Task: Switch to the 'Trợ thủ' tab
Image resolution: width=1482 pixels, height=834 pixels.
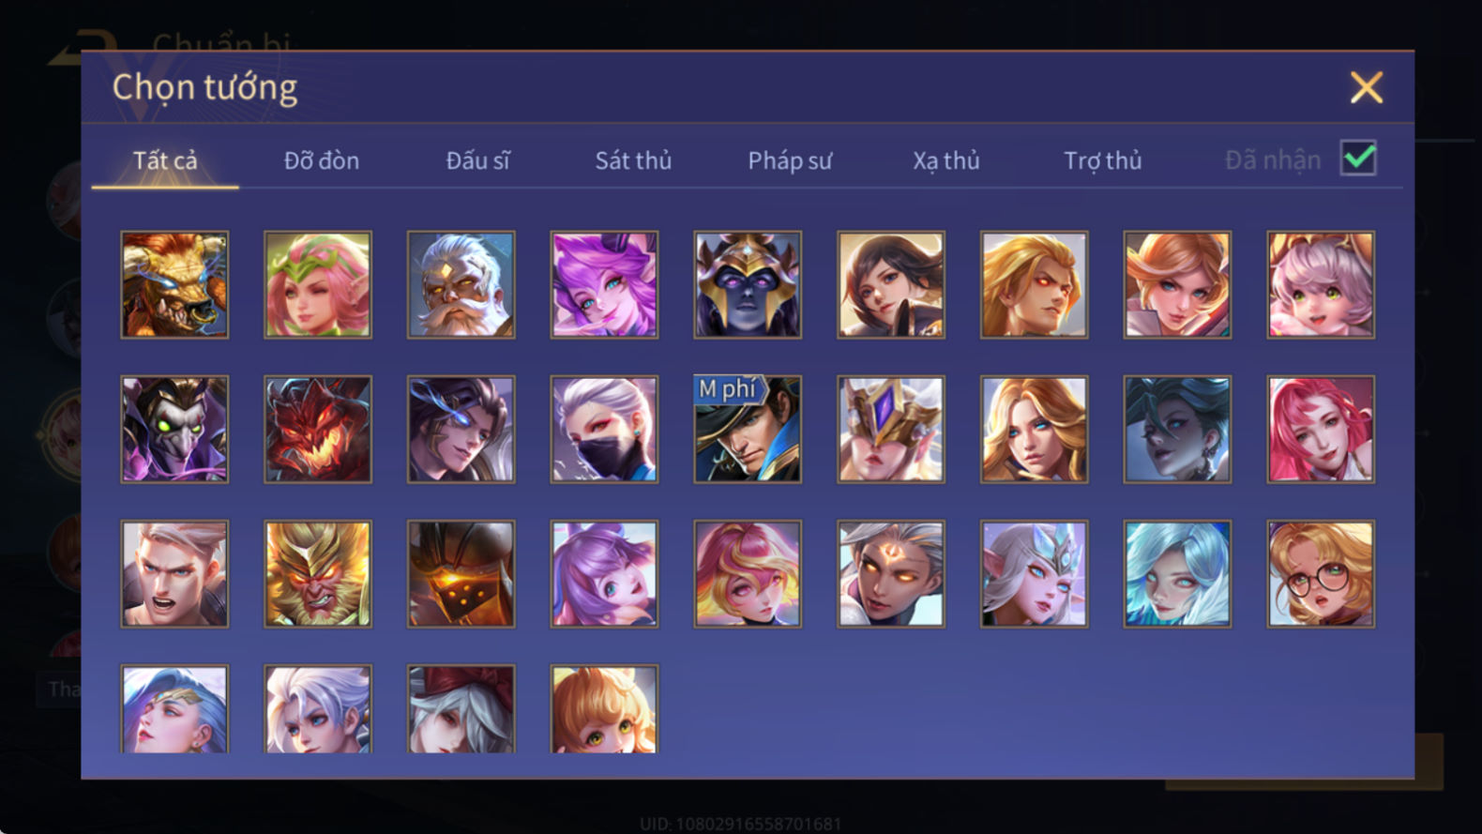Action: tap(1103, 160)
